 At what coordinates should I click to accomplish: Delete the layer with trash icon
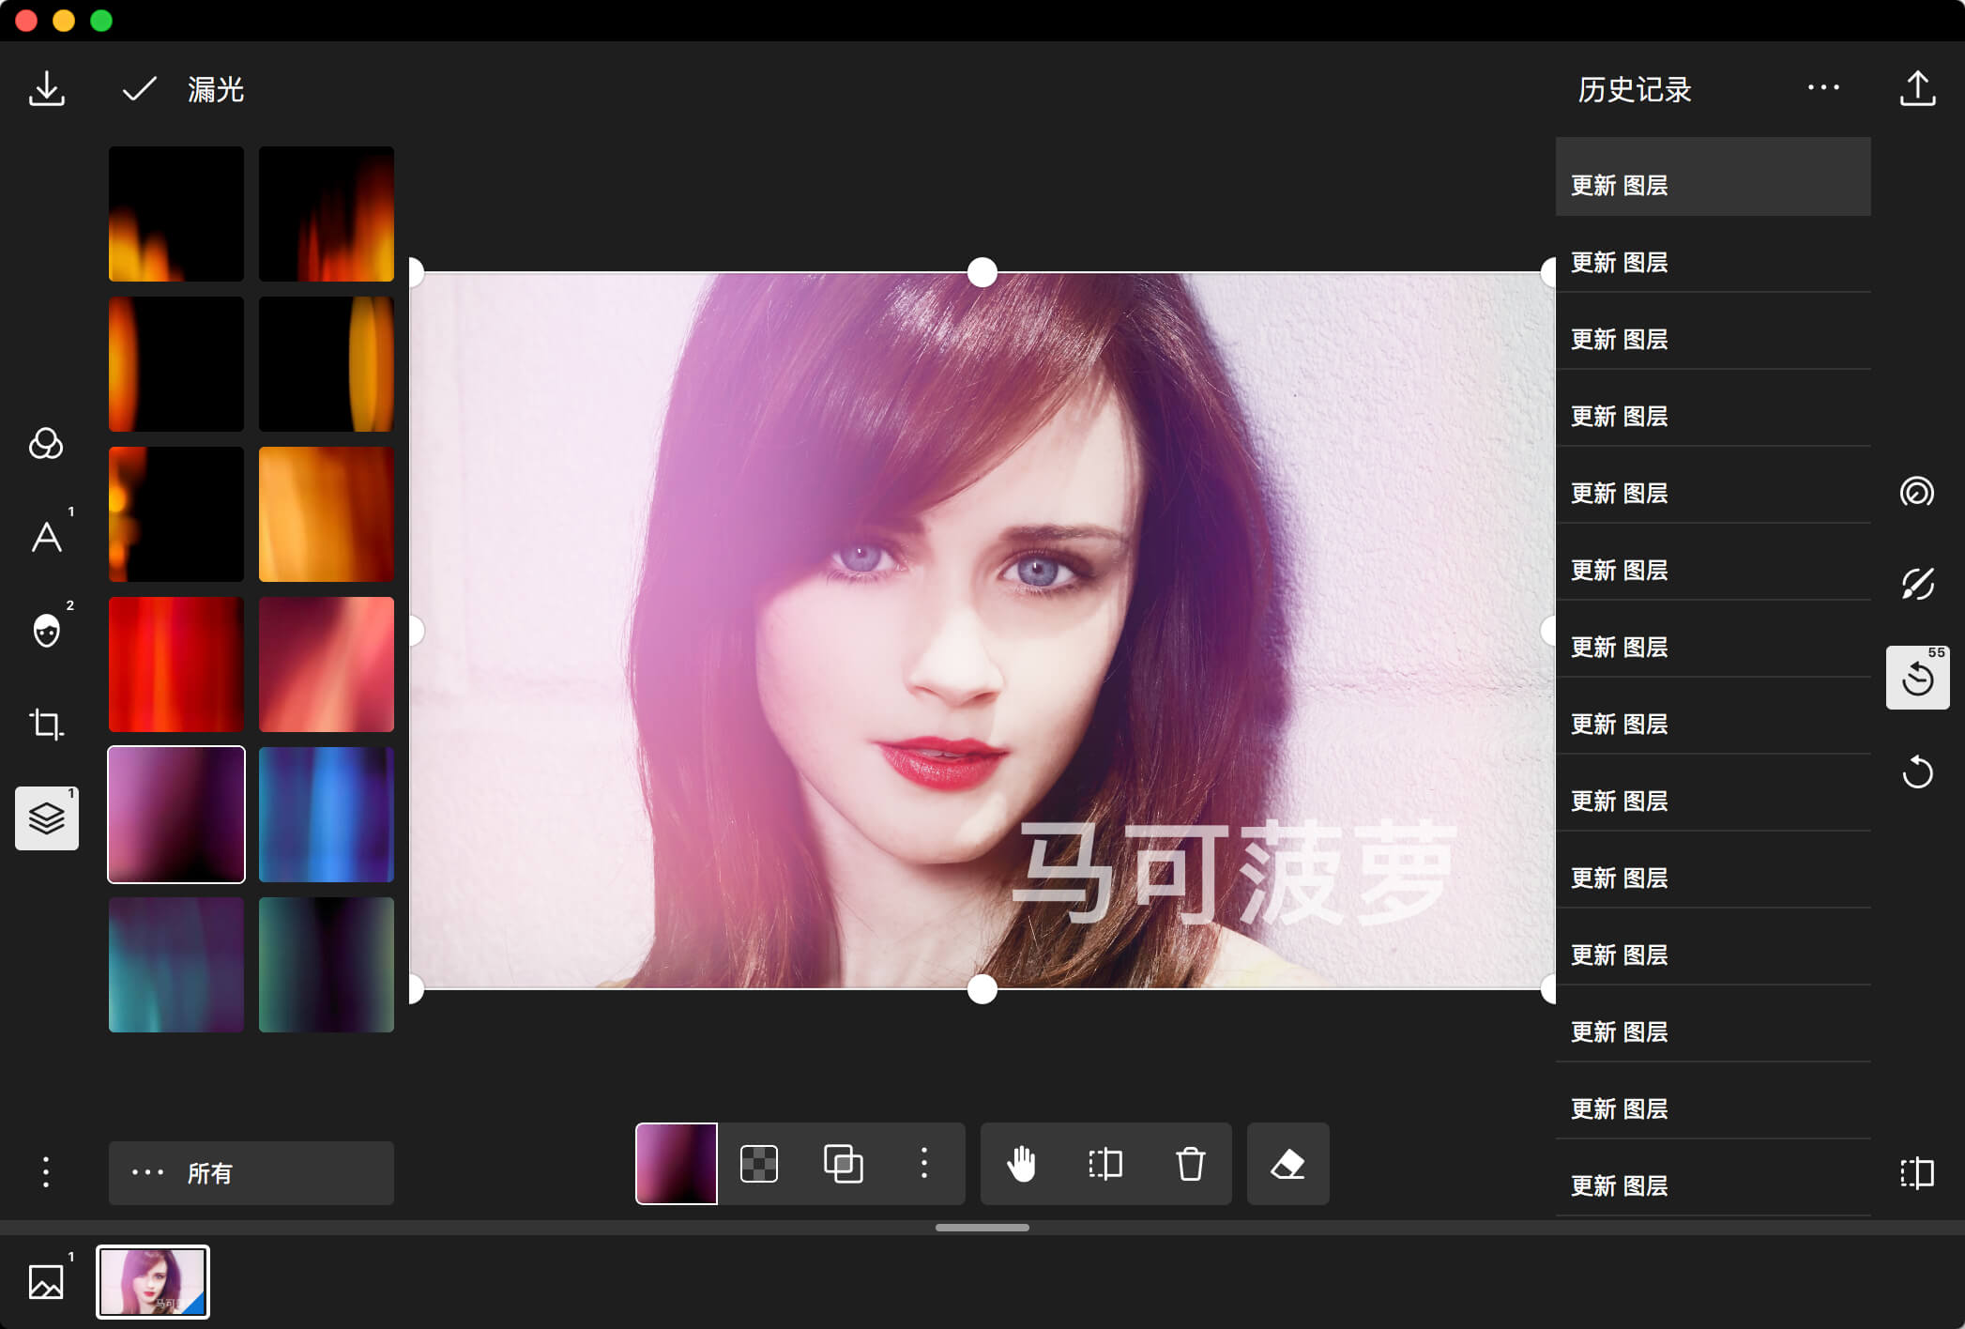tap(1190, 1164)
